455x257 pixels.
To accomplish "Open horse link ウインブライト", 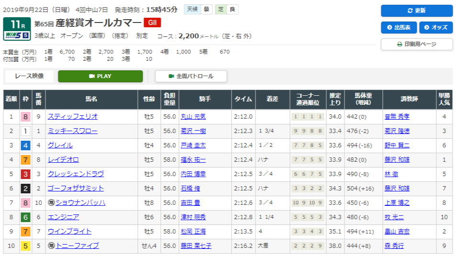I will click(x=69, y=232).
